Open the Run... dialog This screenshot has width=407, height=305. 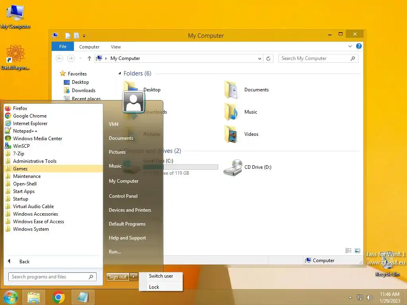tap(115, 251)
